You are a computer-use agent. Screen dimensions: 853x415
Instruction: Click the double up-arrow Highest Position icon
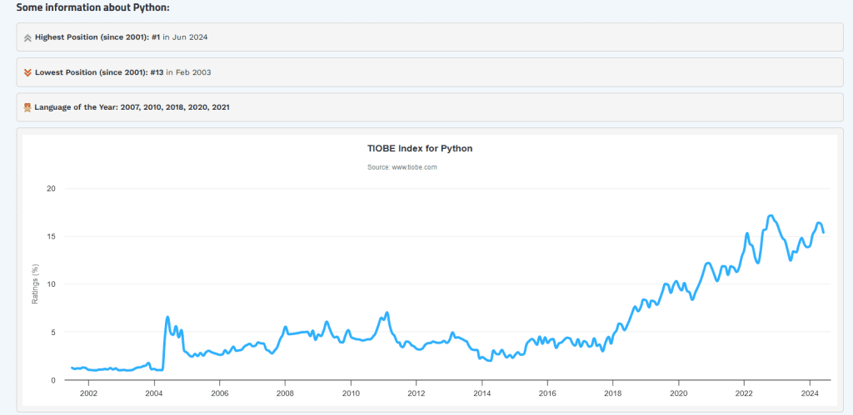(x=27, y=37)
